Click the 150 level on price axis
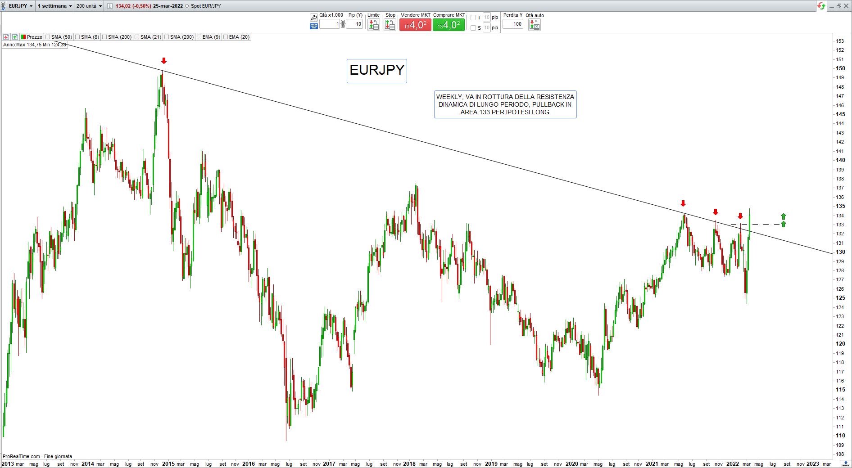 tap(840, 68)
